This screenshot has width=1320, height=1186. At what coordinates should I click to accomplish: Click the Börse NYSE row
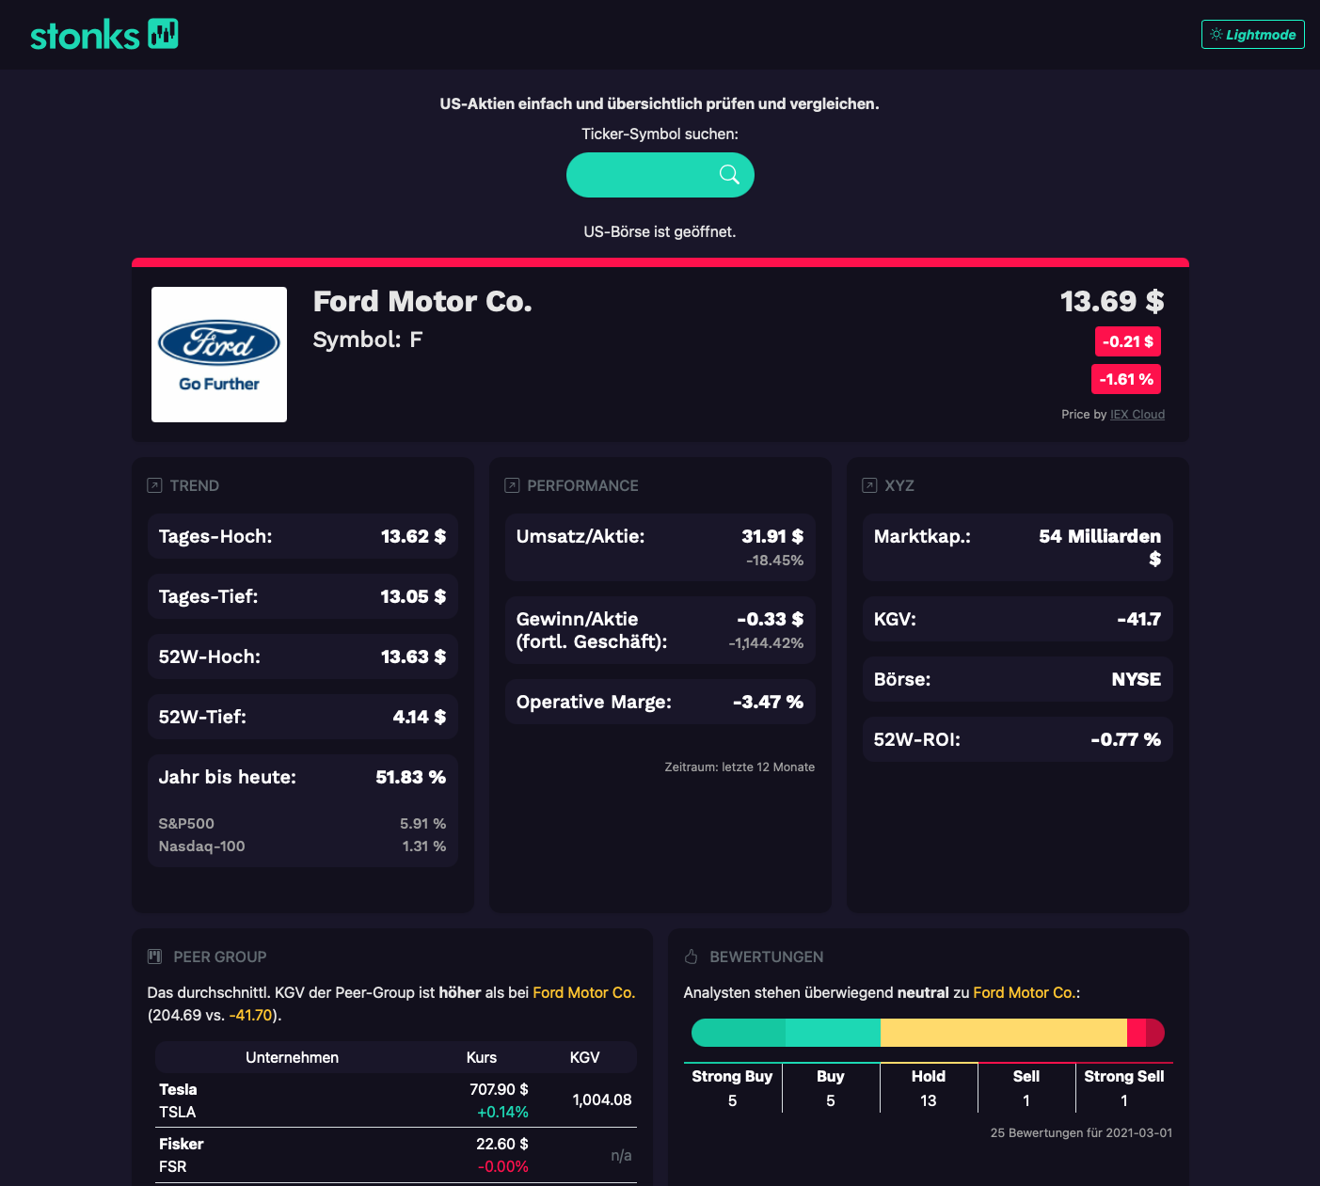click(1018, 679)
